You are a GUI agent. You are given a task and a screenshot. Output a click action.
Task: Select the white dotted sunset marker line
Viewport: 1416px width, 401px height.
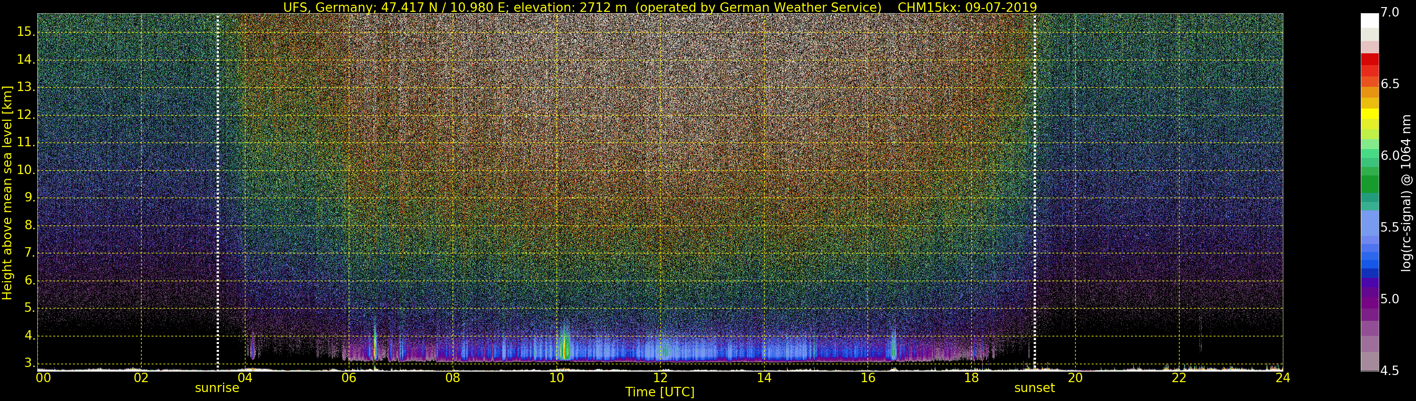[1035, 192]
